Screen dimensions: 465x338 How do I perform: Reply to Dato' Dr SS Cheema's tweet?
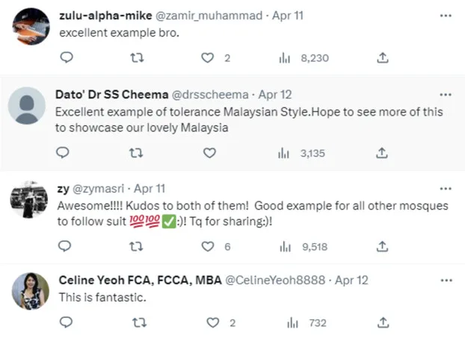(64, 153)
